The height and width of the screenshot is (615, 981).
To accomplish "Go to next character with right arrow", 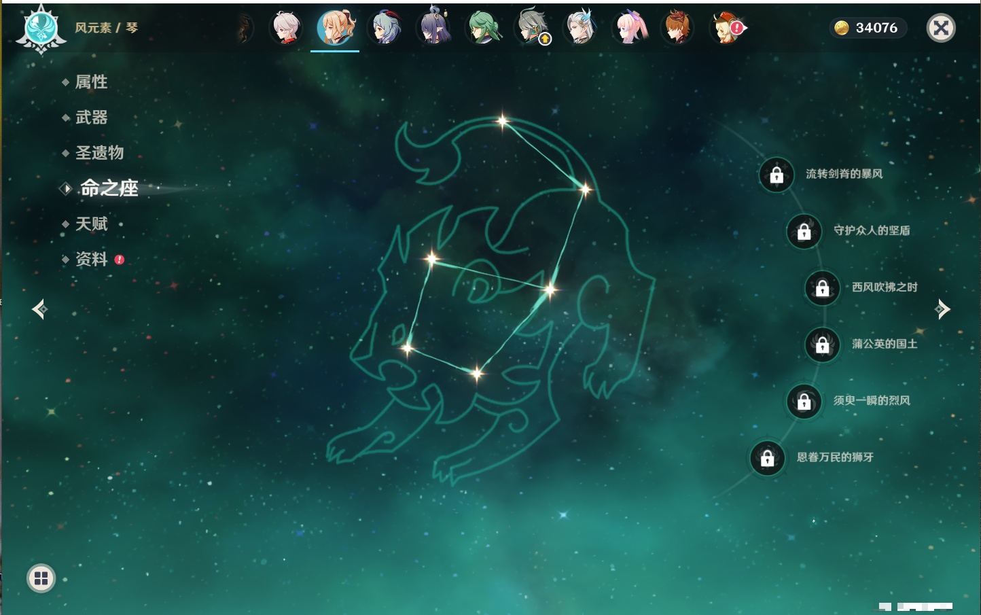I will [x=942, y=309].
